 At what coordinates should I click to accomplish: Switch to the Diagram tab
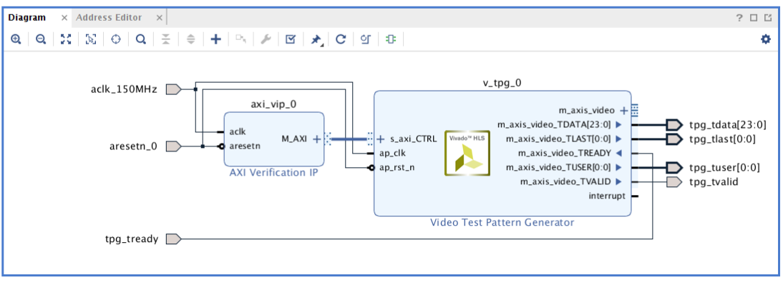pos(27,17)
